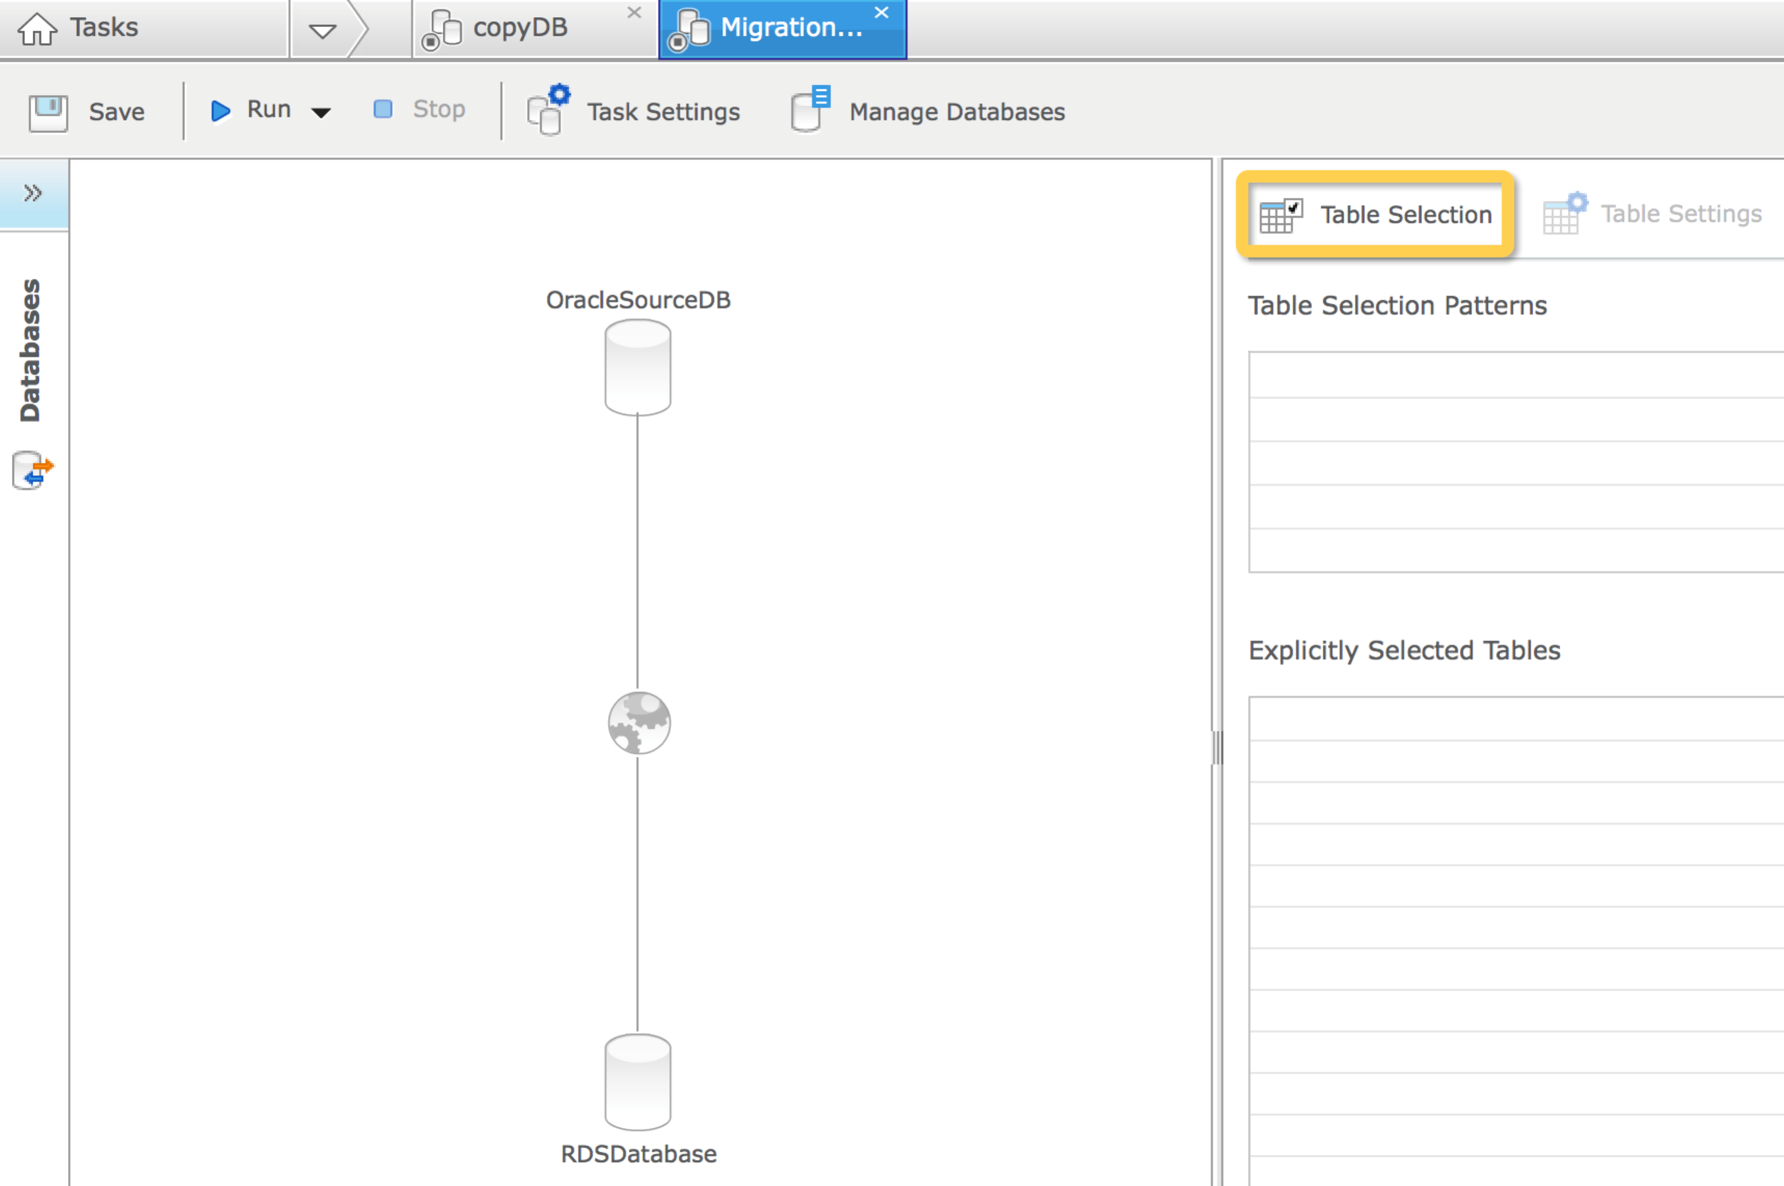1784x1186 pixels.
Task: Click the Table Selection grid icon
Action: [x=1281, y=217]
